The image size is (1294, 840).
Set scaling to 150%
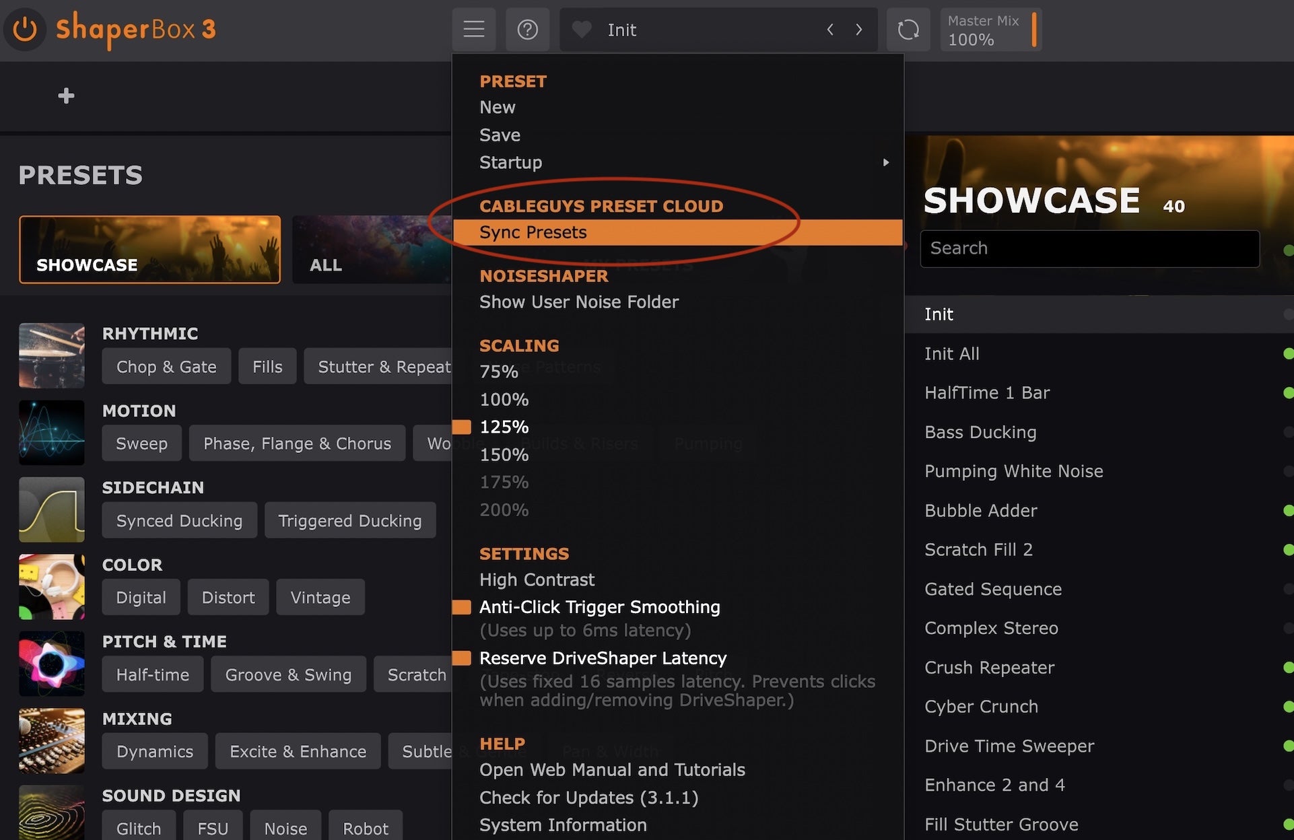point(504,454)
